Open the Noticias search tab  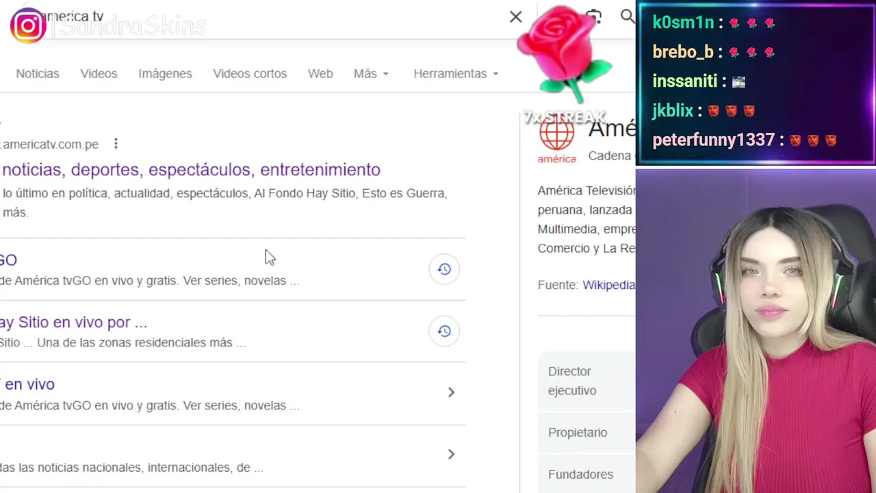[38, 73]
